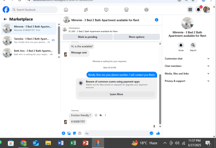The image size is (216, 148).
Task: Open the taskbar clock showing 11:57 PM
Action: 194,143
